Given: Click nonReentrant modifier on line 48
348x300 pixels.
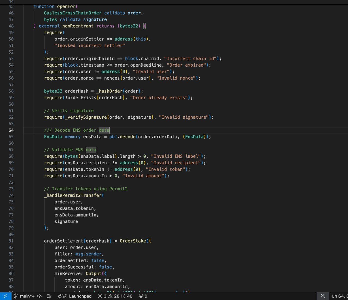Looking at the screenshot, I should (x=78, y=26).
